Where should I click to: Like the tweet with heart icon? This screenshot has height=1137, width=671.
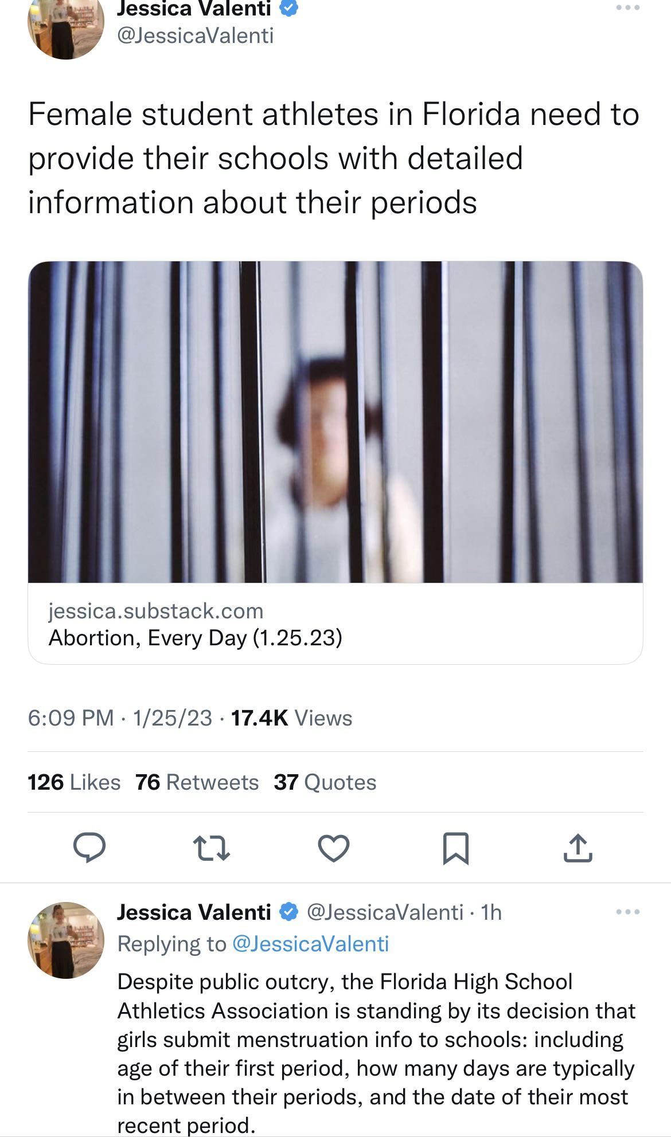coord(334,848)
